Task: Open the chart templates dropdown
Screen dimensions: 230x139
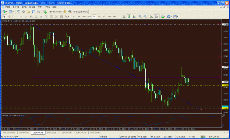Action: (176, 17)
